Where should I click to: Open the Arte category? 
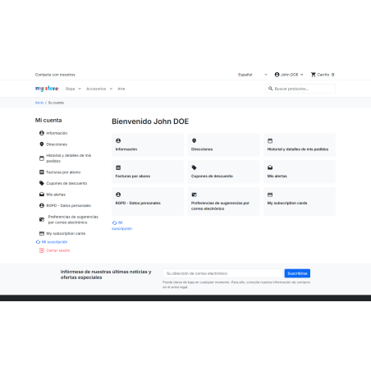point(121,89)
